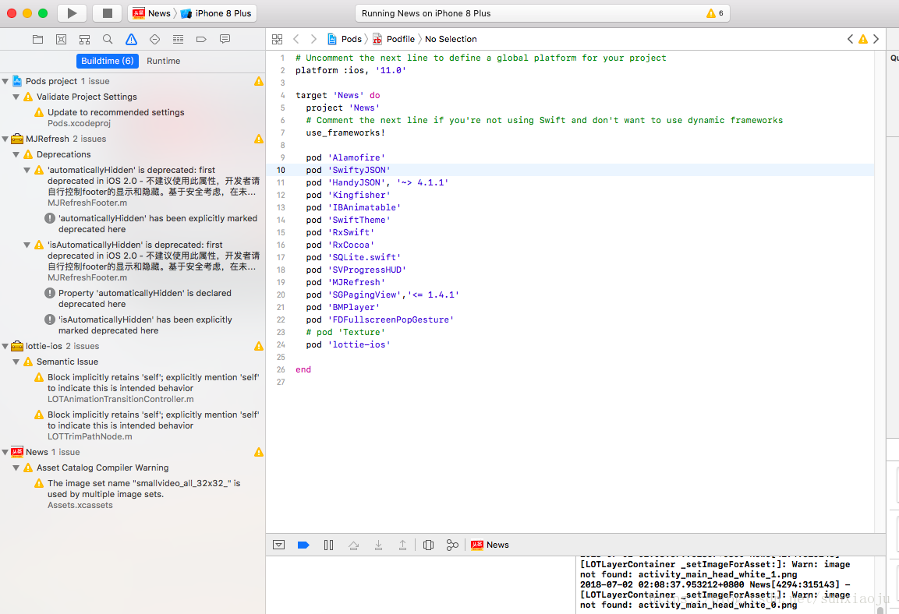
Task: Collapse 'isAutomaticallyHidden' is deprecated issue
Action: coord(27,245)
